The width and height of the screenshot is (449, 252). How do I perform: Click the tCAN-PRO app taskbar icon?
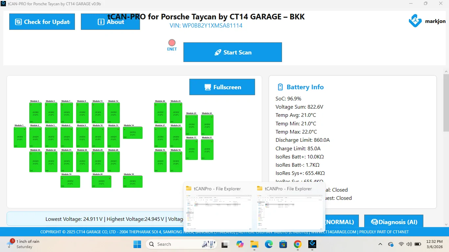tap(312, 244)
